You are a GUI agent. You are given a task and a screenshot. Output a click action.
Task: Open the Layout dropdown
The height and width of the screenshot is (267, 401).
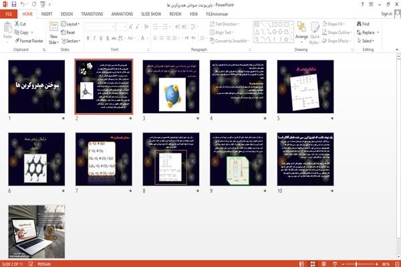coord(70,24)
